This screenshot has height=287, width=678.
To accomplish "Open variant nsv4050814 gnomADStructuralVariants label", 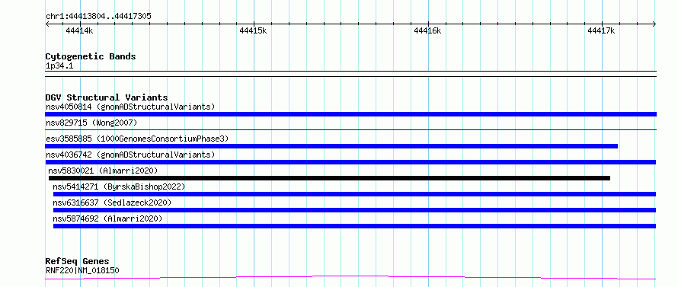I will tap(130, 107).
